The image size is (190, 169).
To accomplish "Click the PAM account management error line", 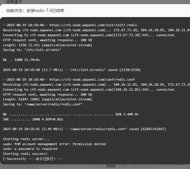I will tap(54, 144).
